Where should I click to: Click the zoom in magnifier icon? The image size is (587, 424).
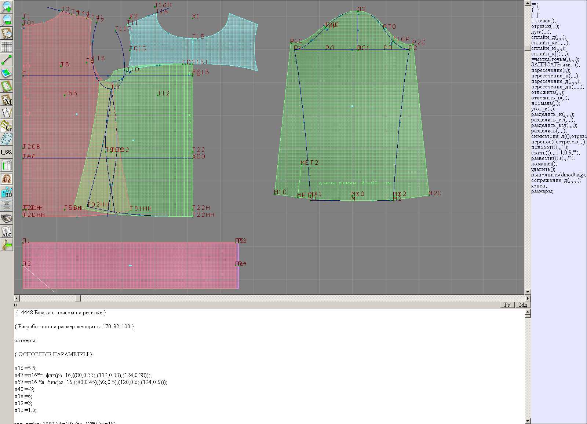click(7, 7)
